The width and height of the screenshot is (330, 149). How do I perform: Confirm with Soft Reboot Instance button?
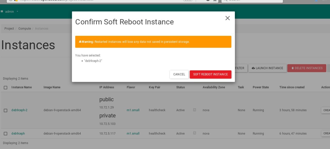(x=210, y=74)
